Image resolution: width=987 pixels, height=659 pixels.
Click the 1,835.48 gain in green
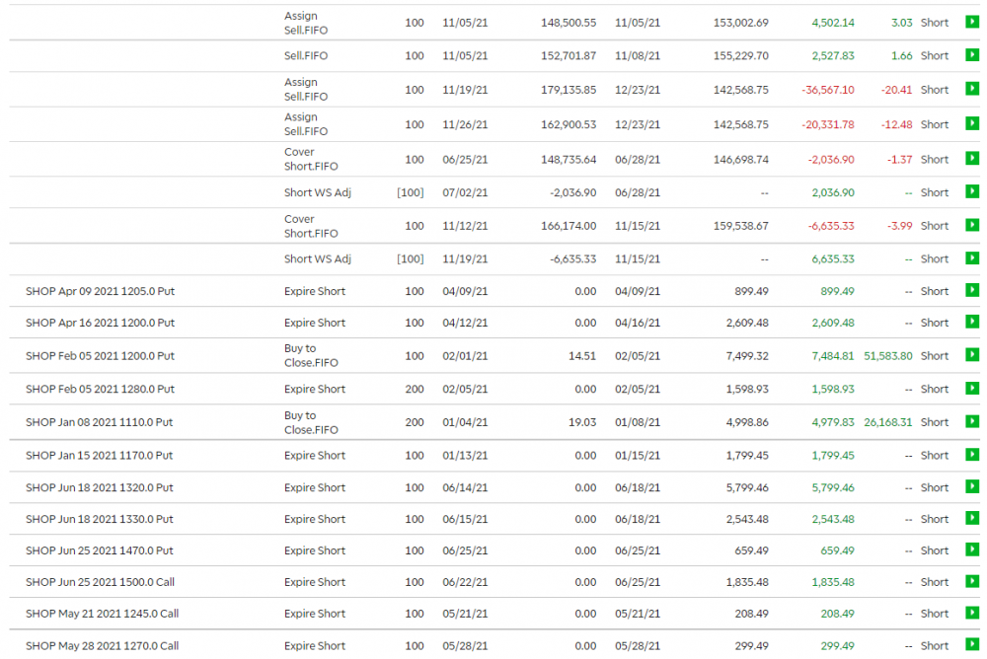833,582
